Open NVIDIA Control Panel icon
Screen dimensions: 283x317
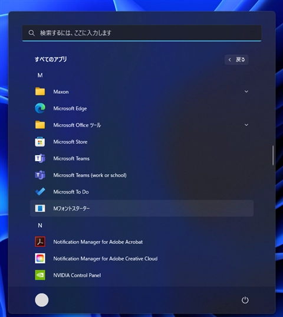click(40, 275)
